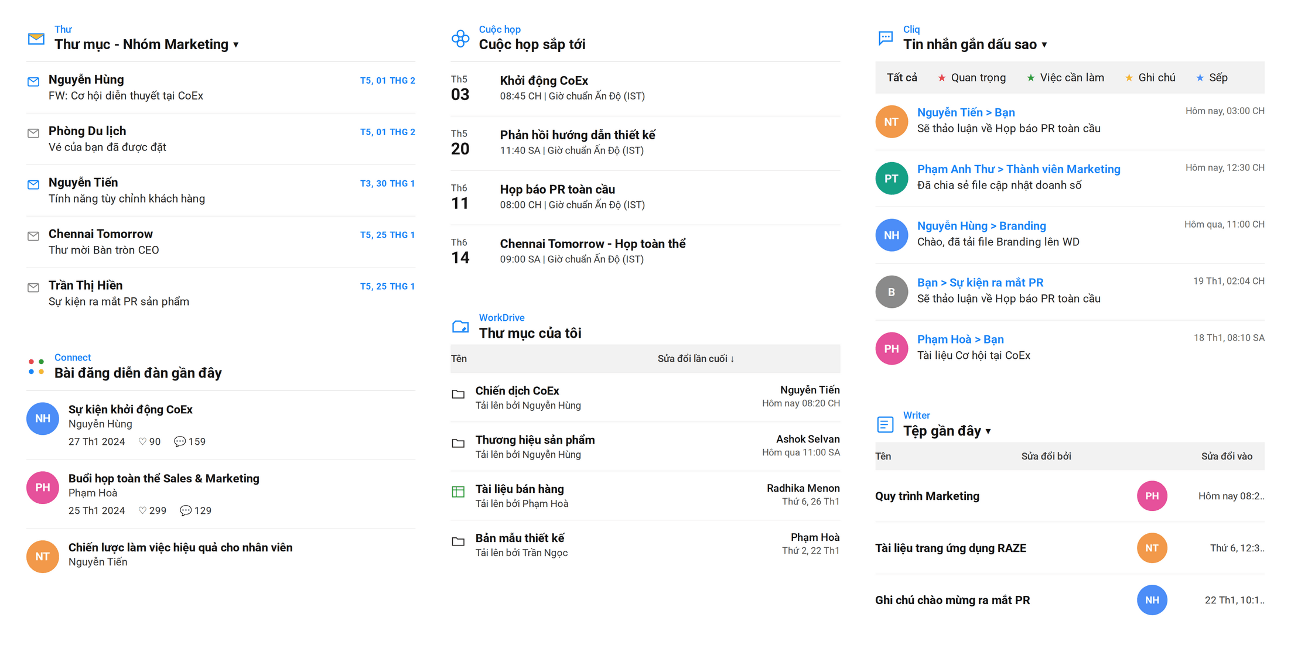Click the Cliq chat widget icon

pos(886,39)
